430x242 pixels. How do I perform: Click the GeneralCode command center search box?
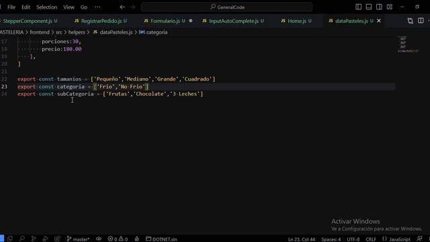[227, 7]
